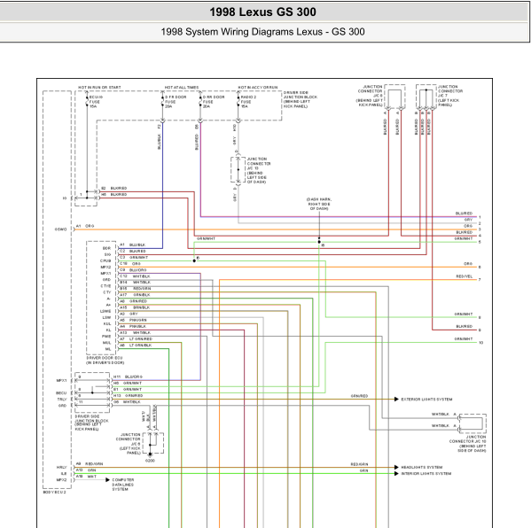Click the "COMPUTER DATA LINES SYSTEM" reference
The image size is (531, 528).
[x=123, y=485]
